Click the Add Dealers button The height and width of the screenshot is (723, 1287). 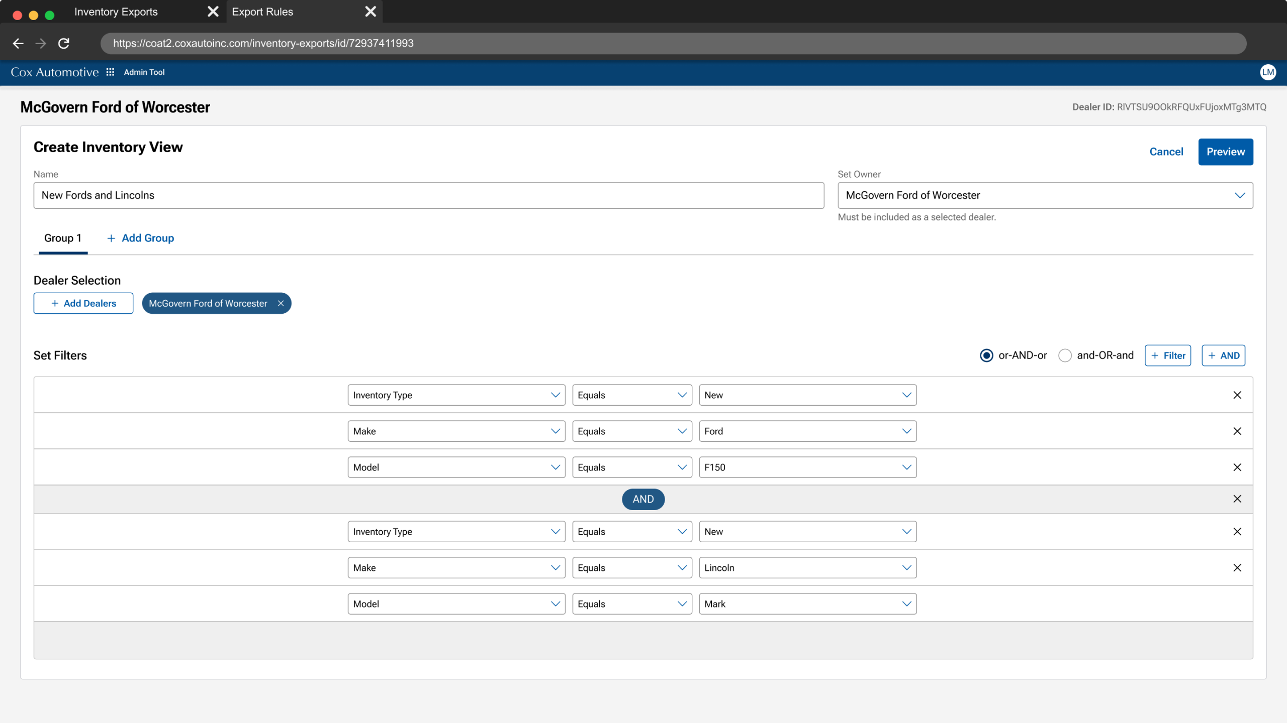(x=83, y=303)
